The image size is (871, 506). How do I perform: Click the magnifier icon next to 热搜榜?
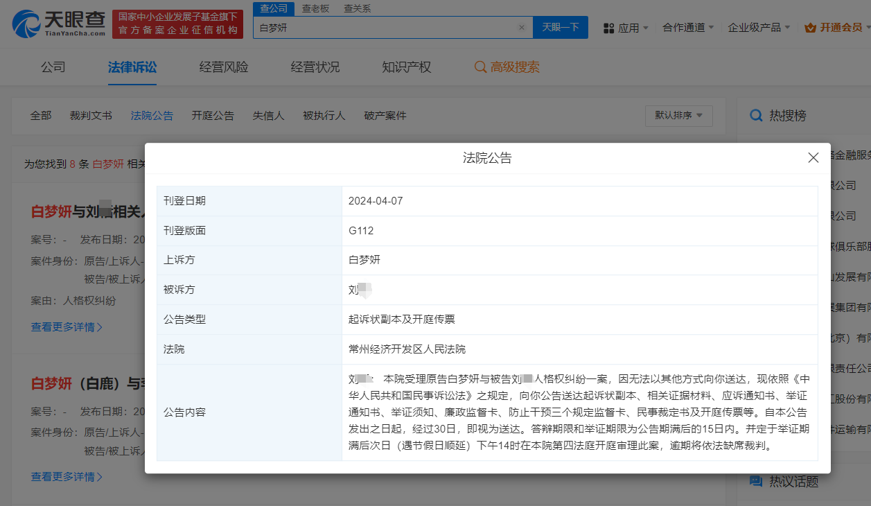point(756,115)
